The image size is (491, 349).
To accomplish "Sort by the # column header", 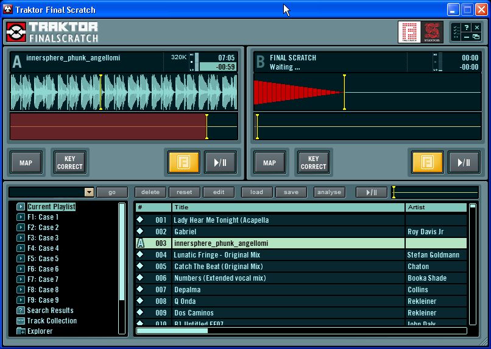I will [x=154, y=207].
